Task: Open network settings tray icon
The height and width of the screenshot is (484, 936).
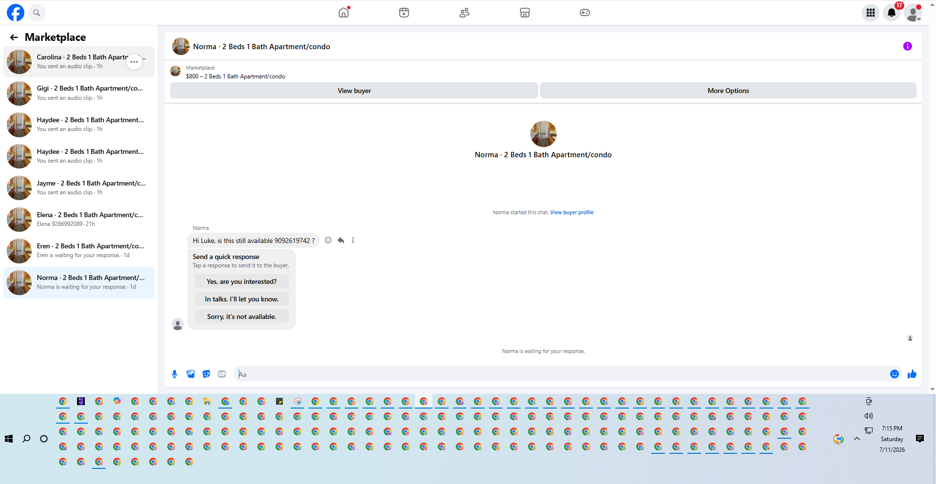Action: (x=869, y=430)
